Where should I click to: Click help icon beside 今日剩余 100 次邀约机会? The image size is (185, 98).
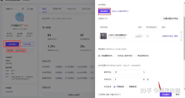[x=120, y=94]
